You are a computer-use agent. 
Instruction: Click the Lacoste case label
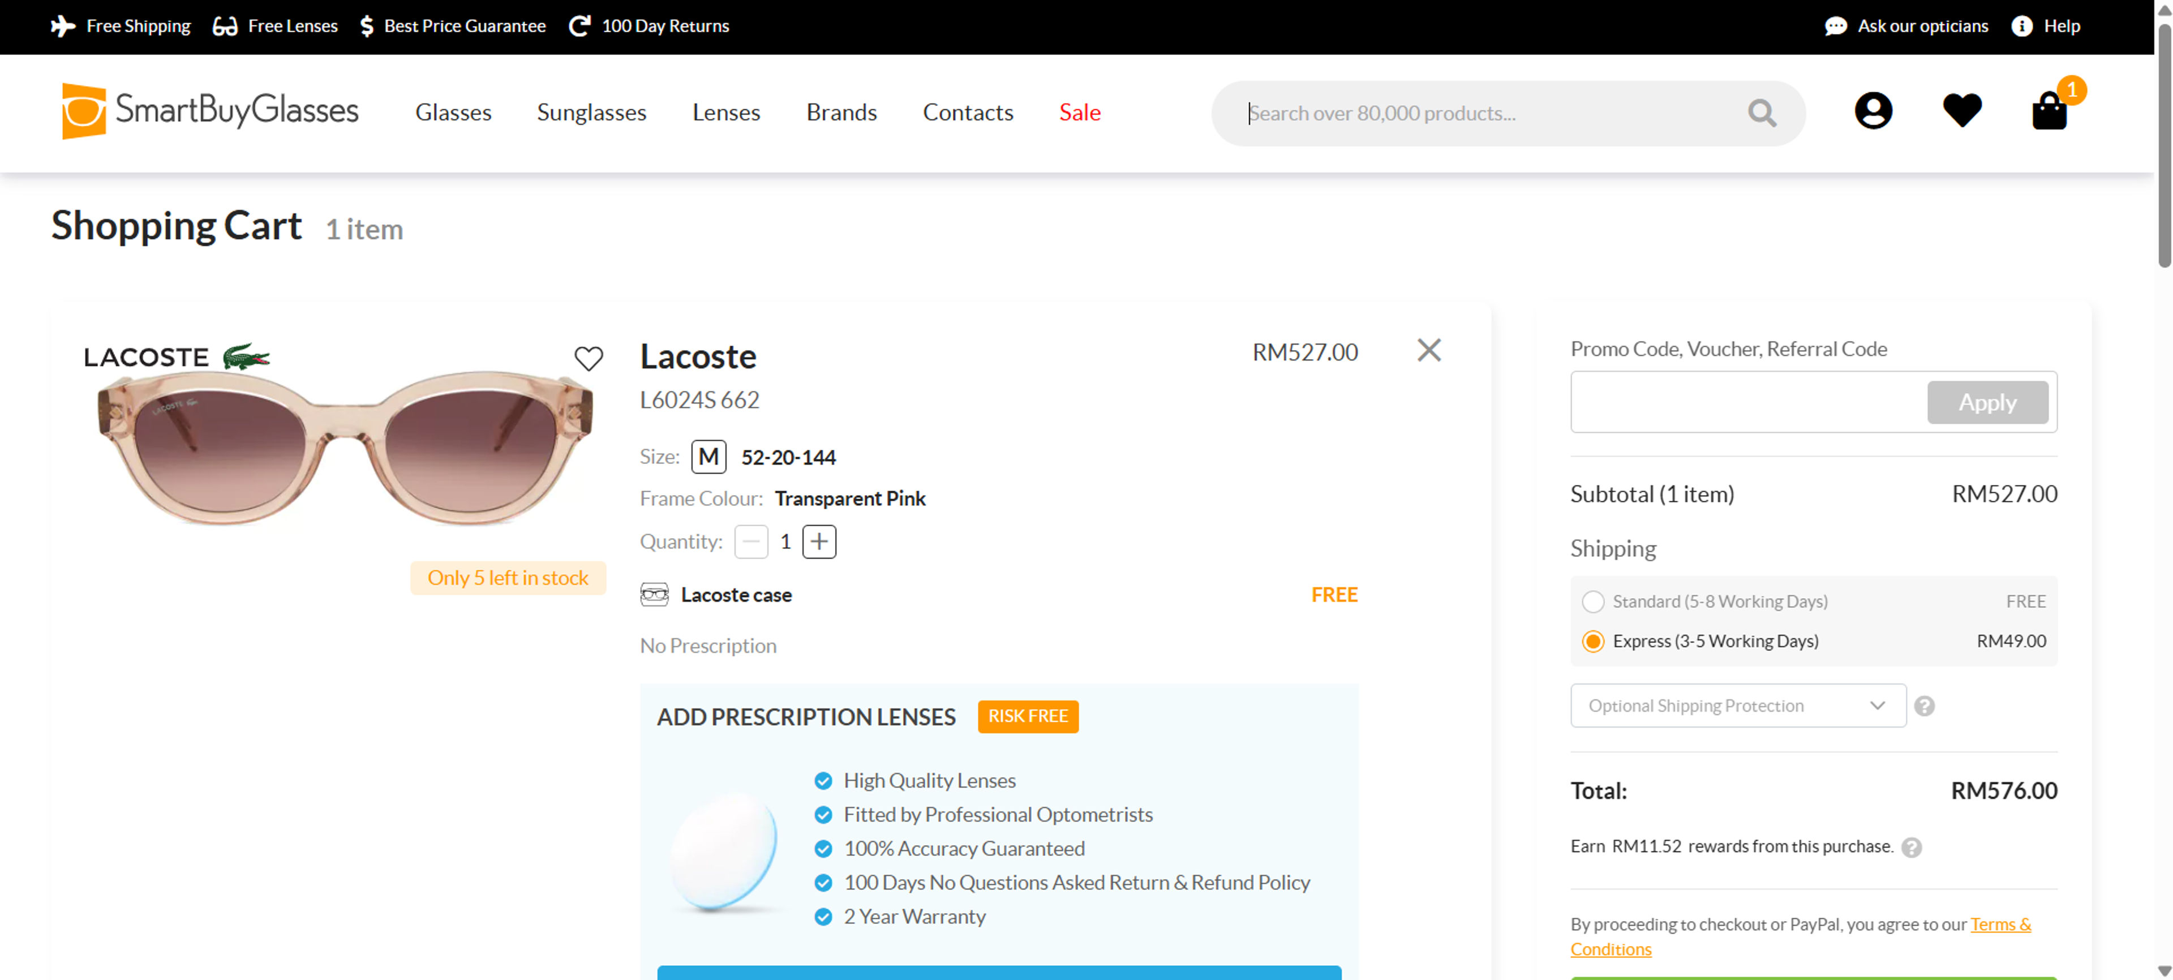736,595
